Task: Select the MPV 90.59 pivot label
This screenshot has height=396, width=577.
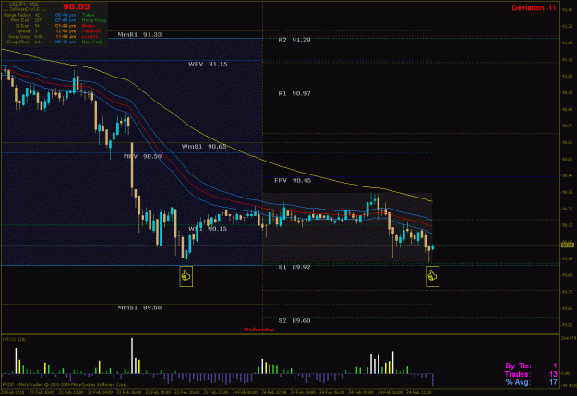Action: pos(142,156)
